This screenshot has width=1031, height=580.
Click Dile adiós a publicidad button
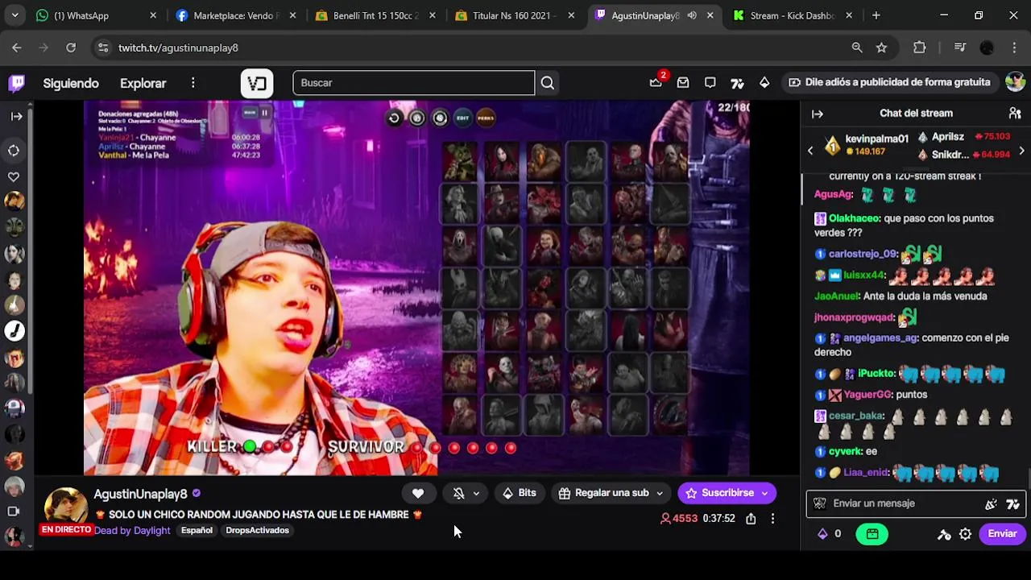[x=889, y=82]
